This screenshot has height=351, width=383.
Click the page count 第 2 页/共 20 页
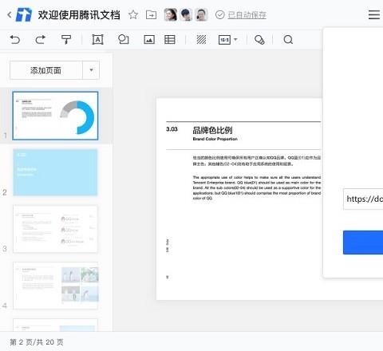pyautogui.click(x=37, y=342)
